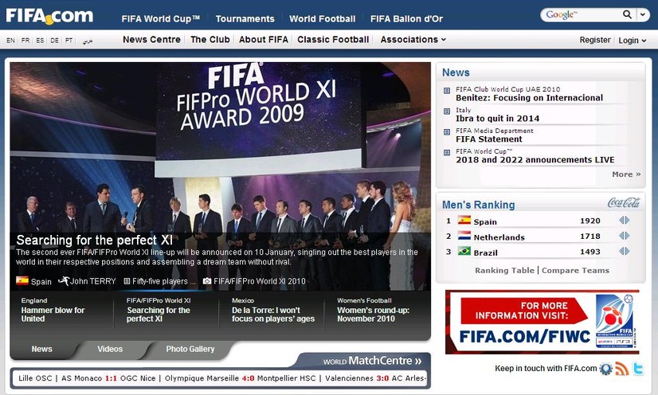Image resolution: width=658 pixels, height=395 pixels.
Task: Click the FIFA.com logo
Action: coord(49,16)
